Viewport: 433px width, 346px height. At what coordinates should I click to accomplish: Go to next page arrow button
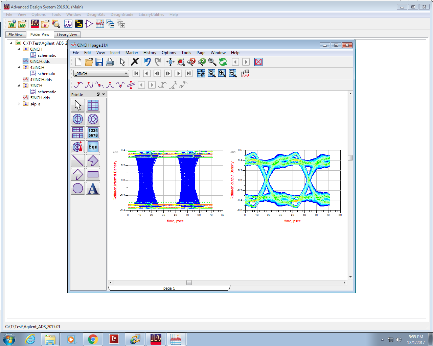pyautogui.click(x=178, y=73)
